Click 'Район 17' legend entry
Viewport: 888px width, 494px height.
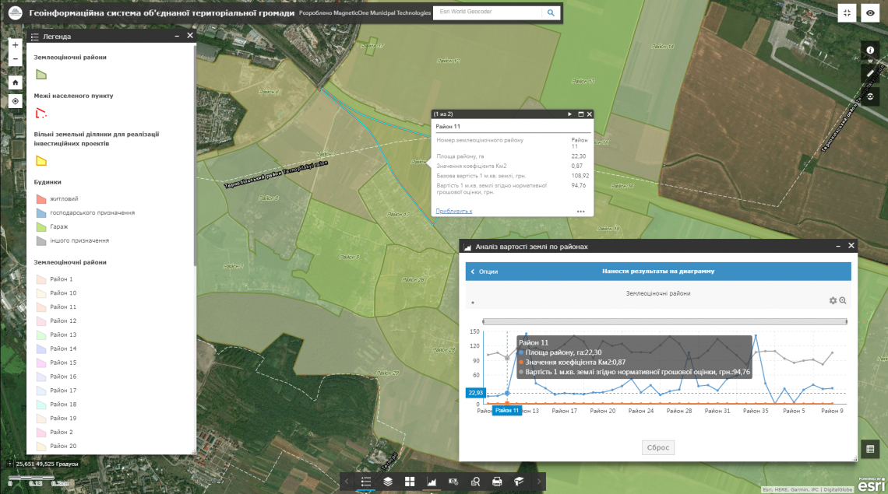click(63, 391)
